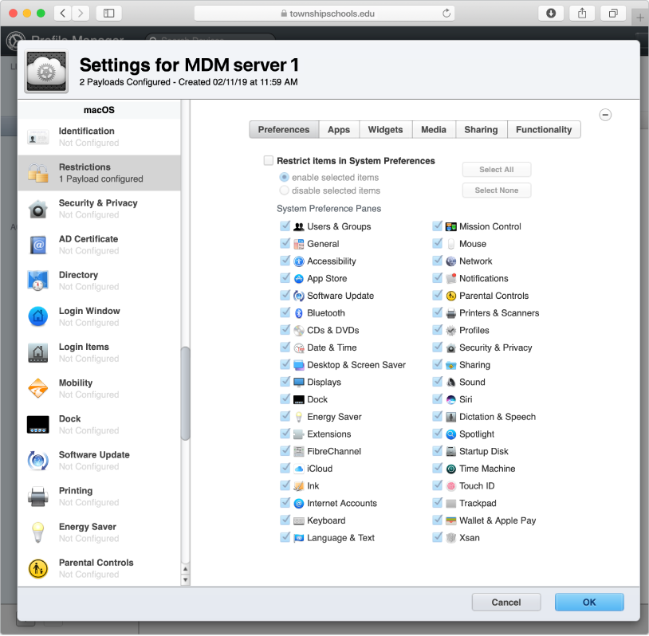The image size is (649, 636).
Task: Open the Media tab
Action: pyautogui.click(x=434, y=130)
